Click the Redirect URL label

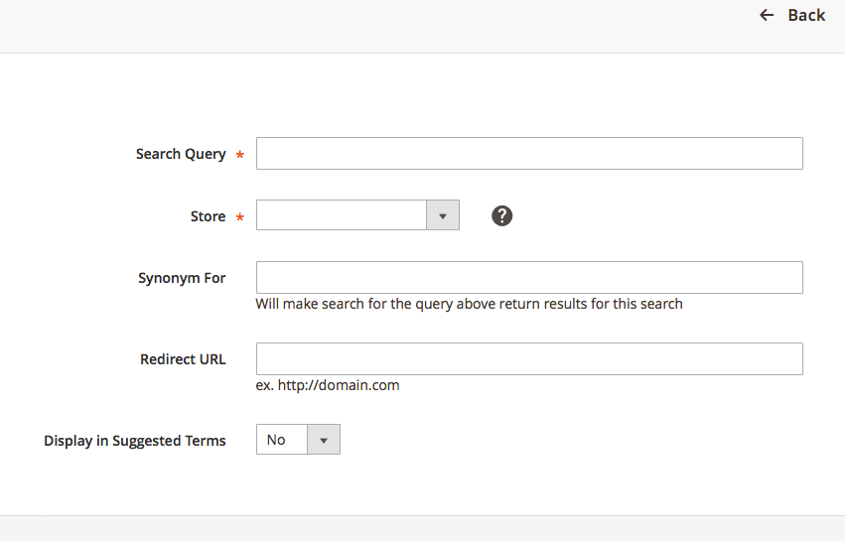183,359
